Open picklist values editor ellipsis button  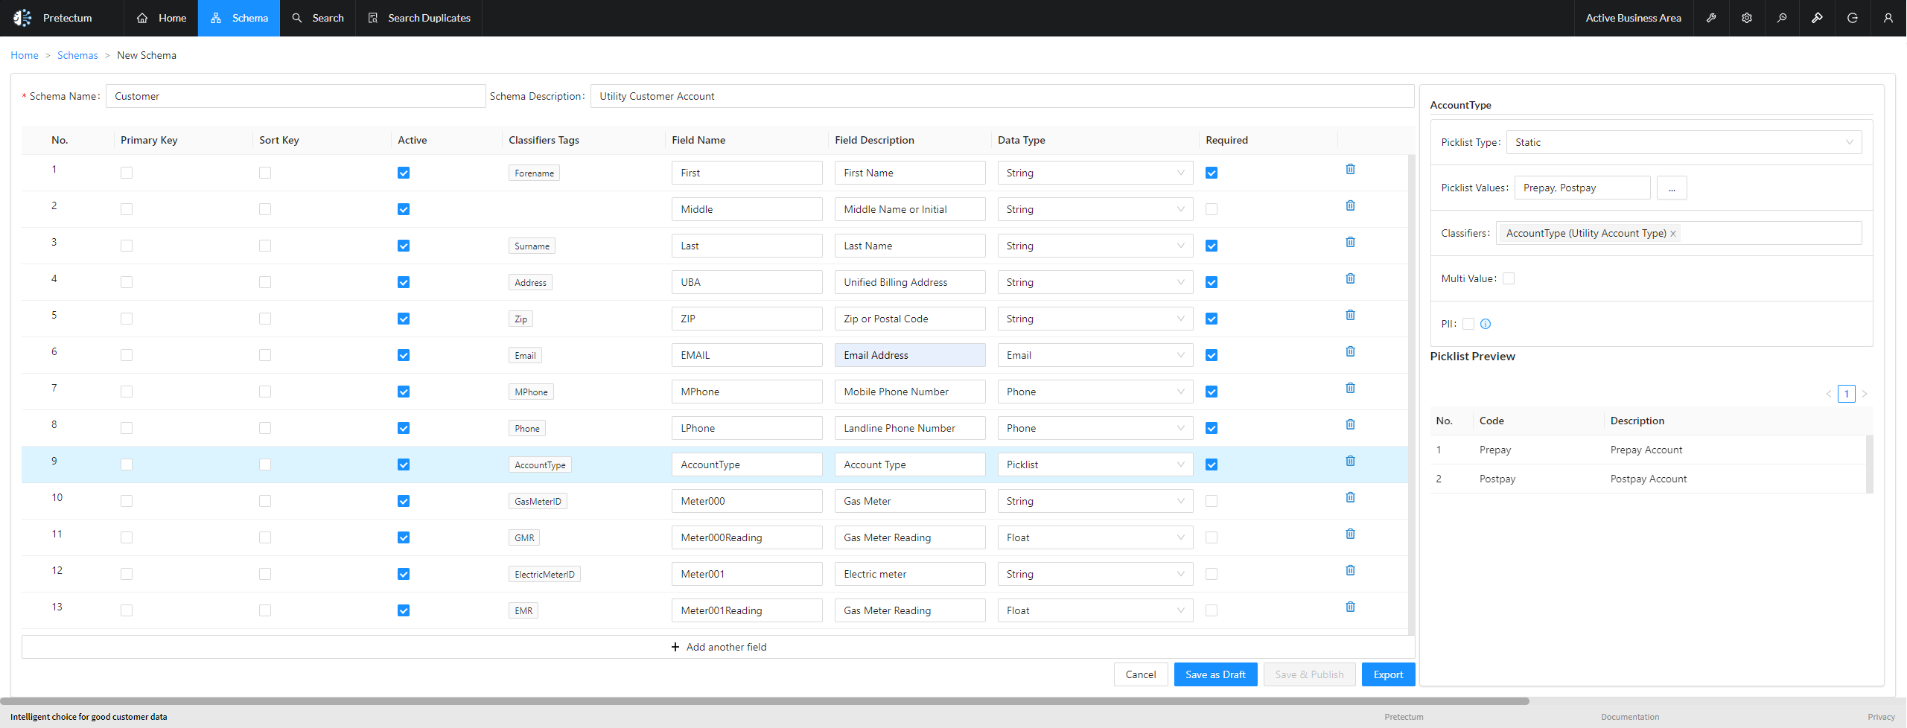[1672, 188]
